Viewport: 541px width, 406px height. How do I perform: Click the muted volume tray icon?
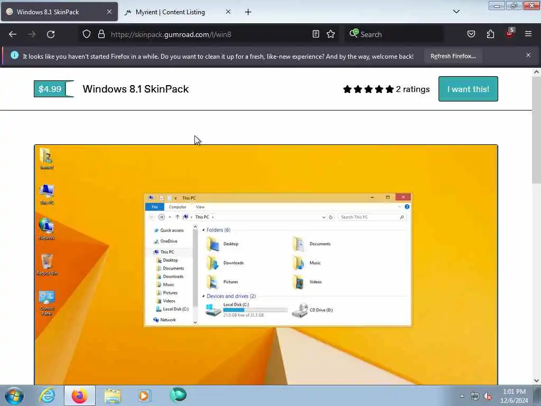(x=488, y=396)
